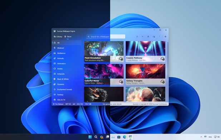The width and height of the screenshot is (221, 140).
Task: Open the volume control in system tray
Action: pos(218,137)
